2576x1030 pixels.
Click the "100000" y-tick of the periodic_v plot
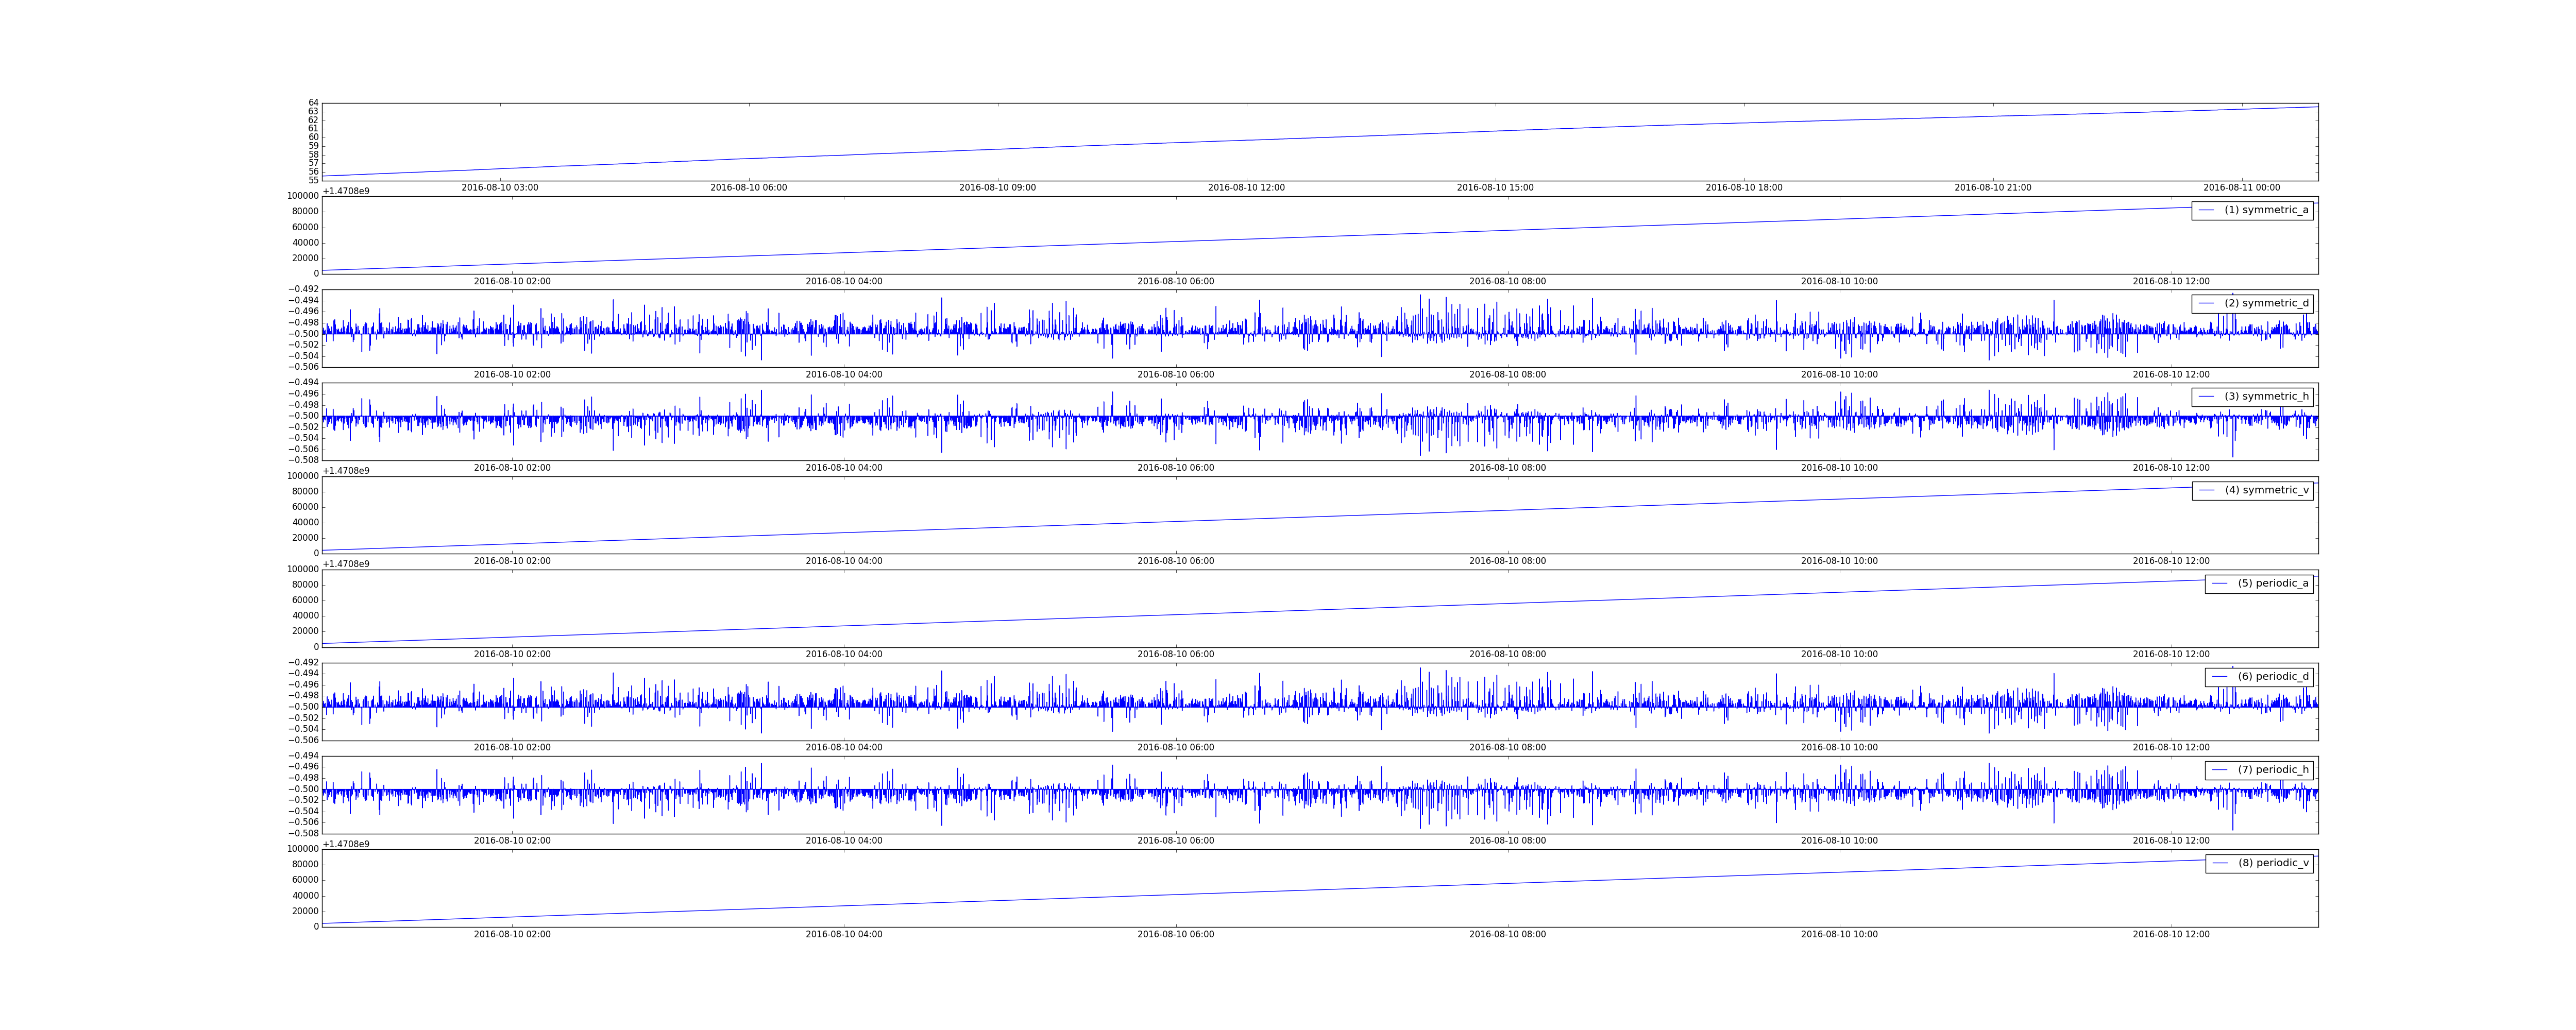pos(303,849)
